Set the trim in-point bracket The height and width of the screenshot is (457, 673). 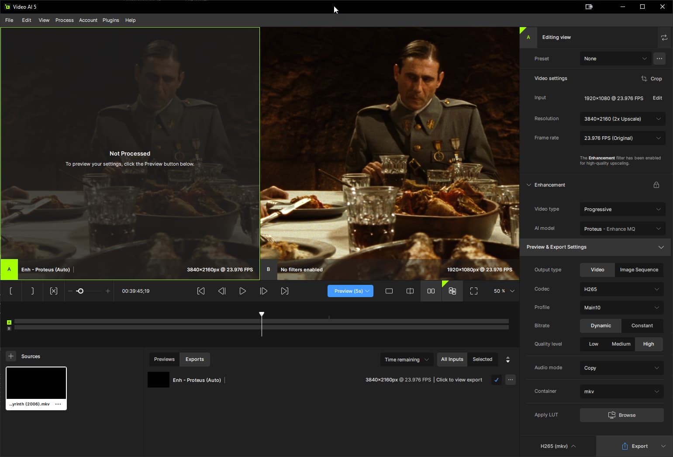[11, 291]
